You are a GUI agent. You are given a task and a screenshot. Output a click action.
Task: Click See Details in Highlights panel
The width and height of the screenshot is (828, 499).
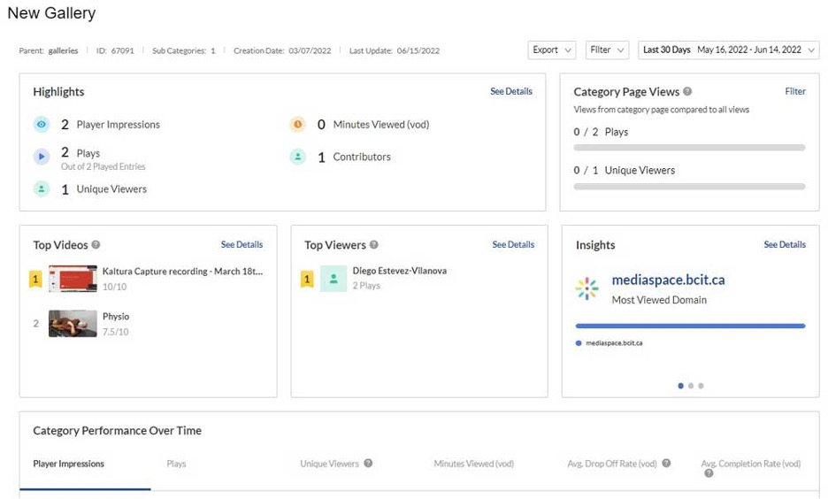coord(511,92)
